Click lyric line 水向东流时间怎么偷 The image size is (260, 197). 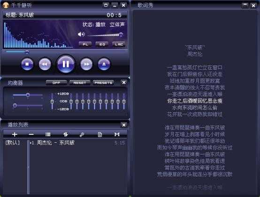tap(195, 108)
